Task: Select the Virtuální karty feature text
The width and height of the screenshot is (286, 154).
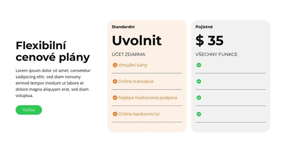Action: pyautogui.click(x=133, y=65)
